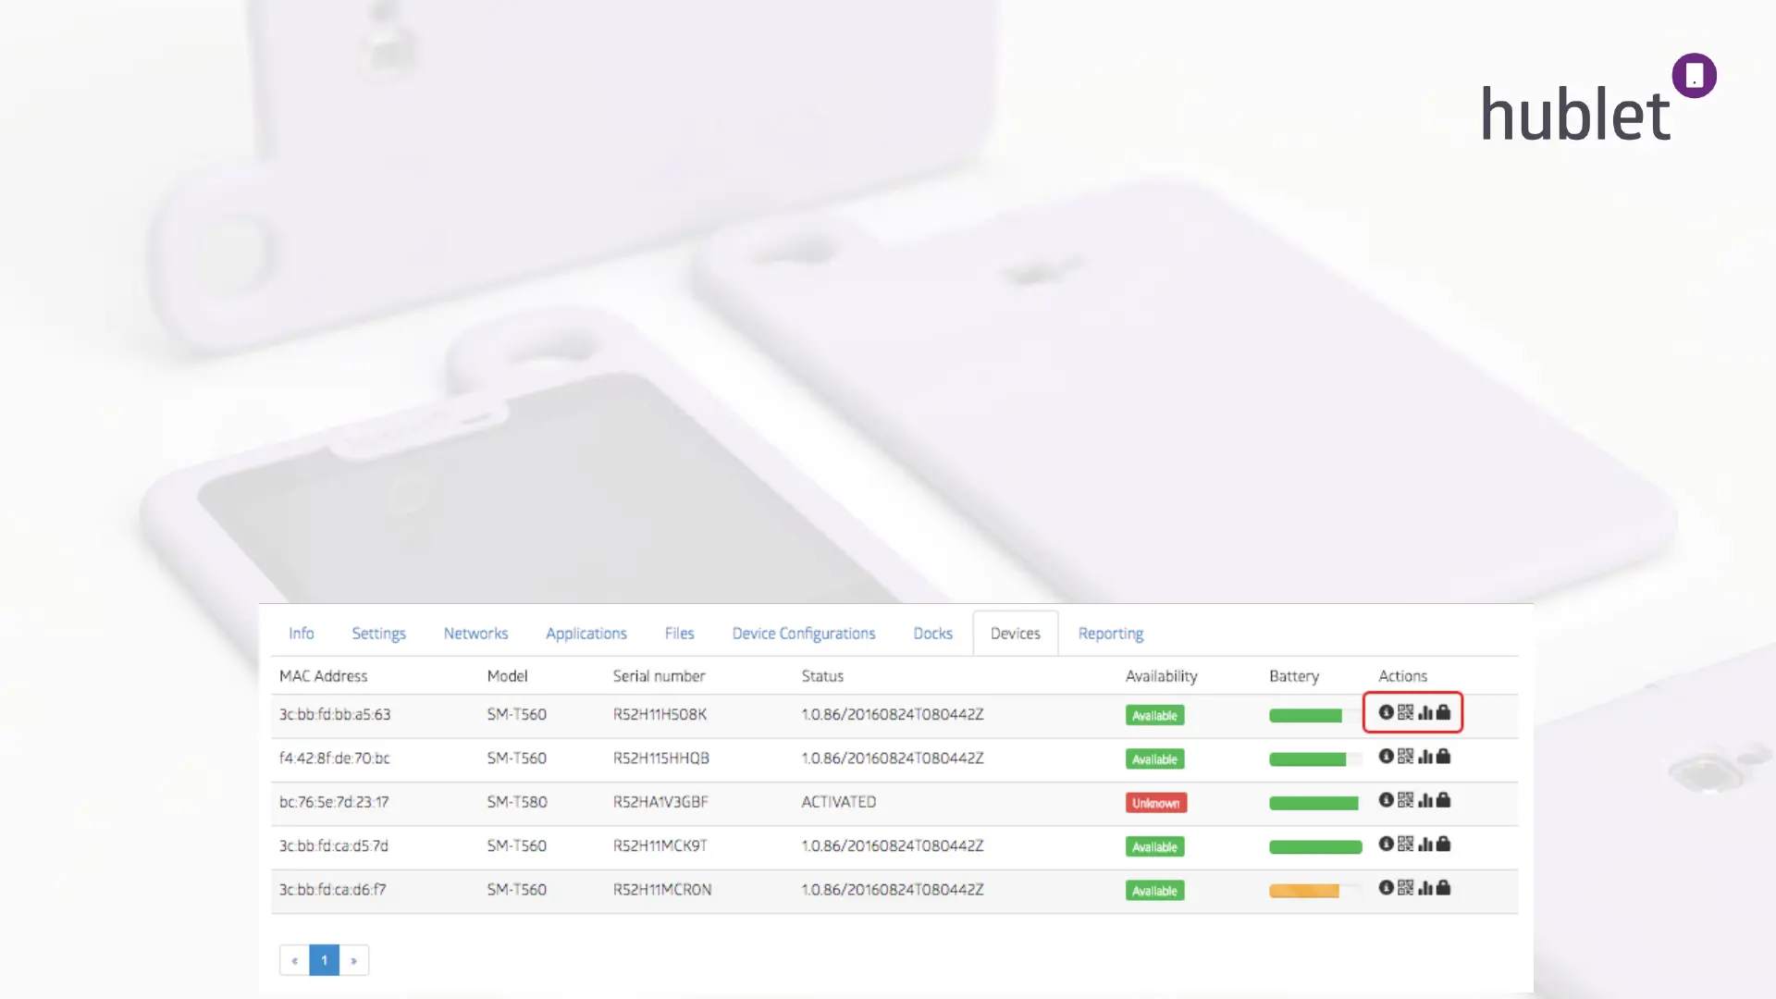This screenshot has height=999, width=1776.
Task: Click lock icon for device R52H115HHQB
Action: [1443, 756]
